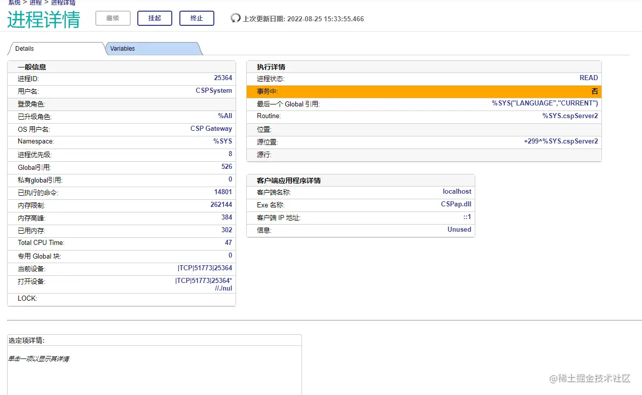Click the 挂起 (Suspend) button
The width and height of the screenshot is (642, 395).
coord(155,18)
